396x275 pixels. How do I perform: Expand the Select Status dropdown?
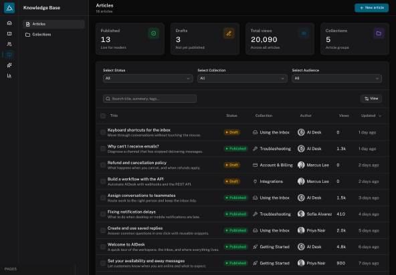pyautogui.click(x=148, y=78)
